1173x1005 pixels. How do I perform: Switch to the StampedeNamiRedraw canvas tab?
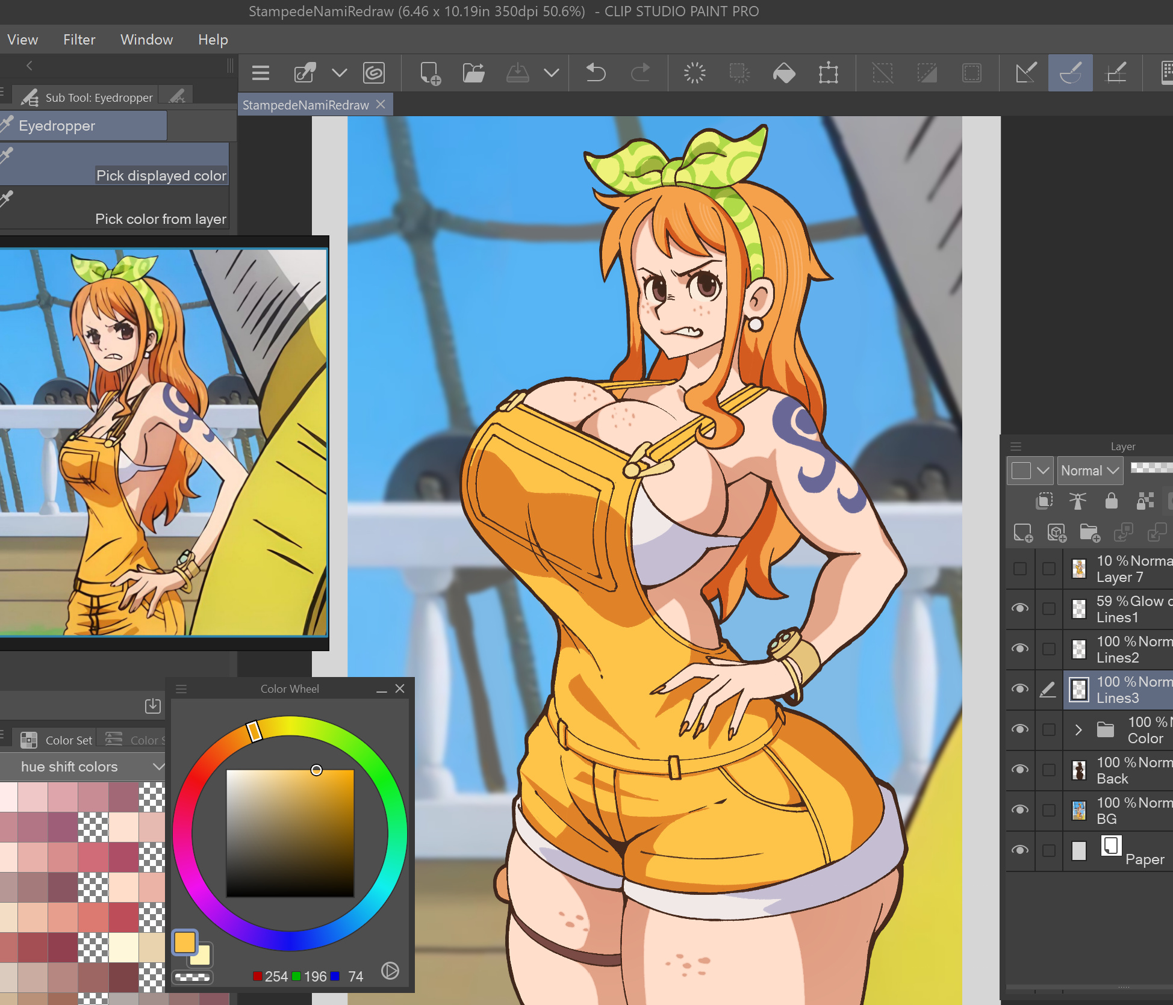pos(305,105)
